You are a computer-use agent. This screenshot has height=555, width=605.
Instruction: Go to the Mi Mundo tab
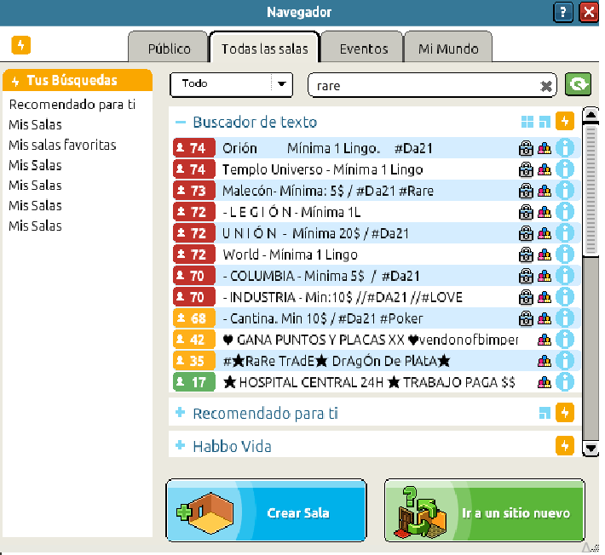(448, 48)
